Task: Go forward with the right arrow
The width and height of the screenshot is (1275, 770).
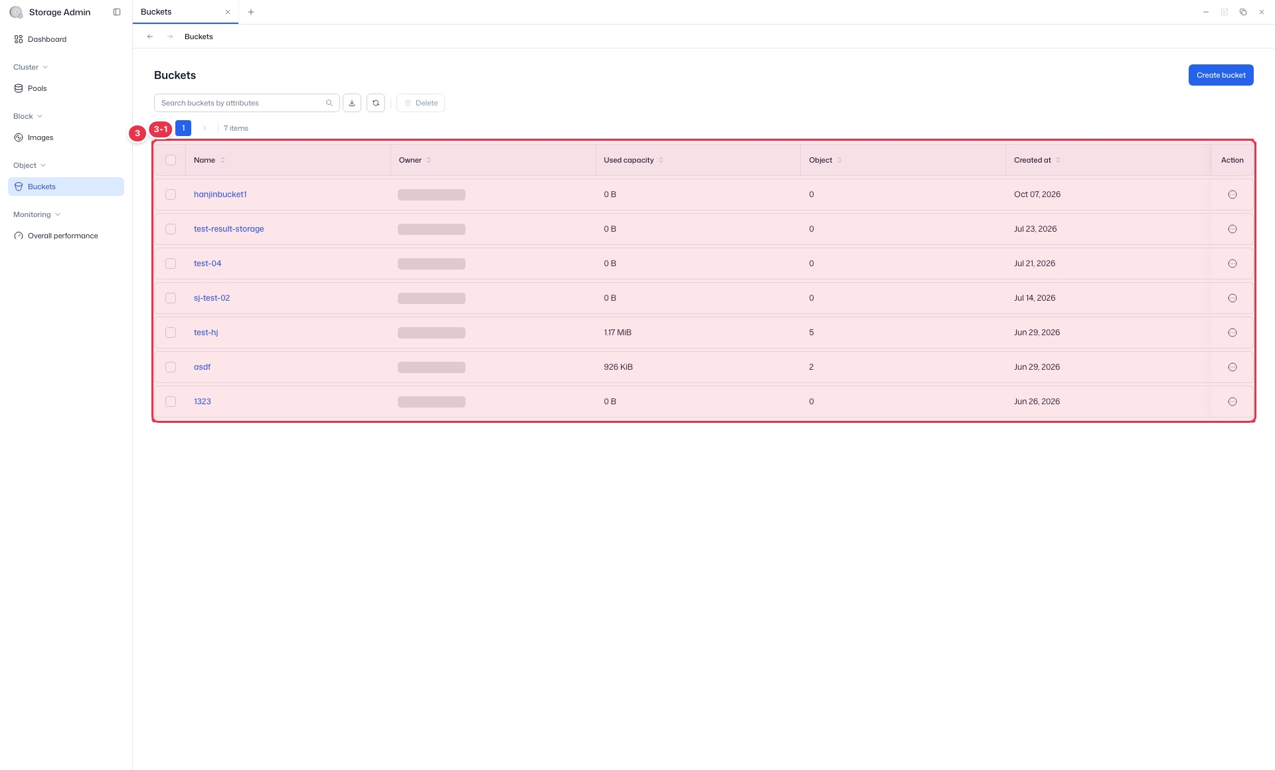Action: [x=170, y=37]
